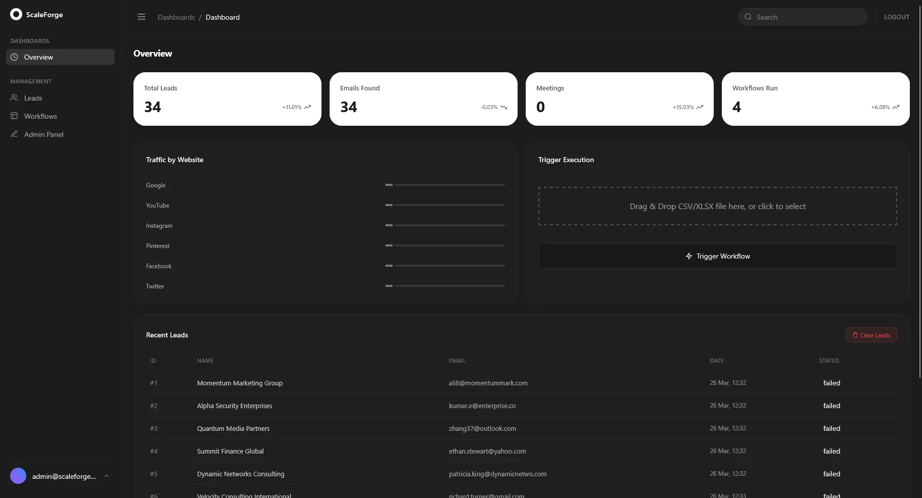Select the Momentum Marketing Group lead name
Screen dimensions: 922x498
(x=240, y=383)
